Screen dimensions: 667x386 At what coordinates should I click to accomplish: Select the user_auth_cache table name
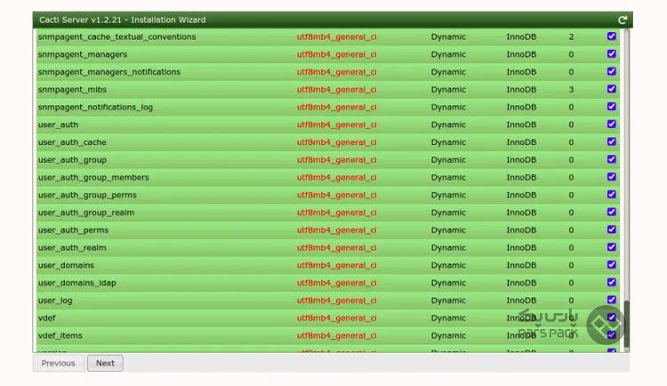coord(72,142)
